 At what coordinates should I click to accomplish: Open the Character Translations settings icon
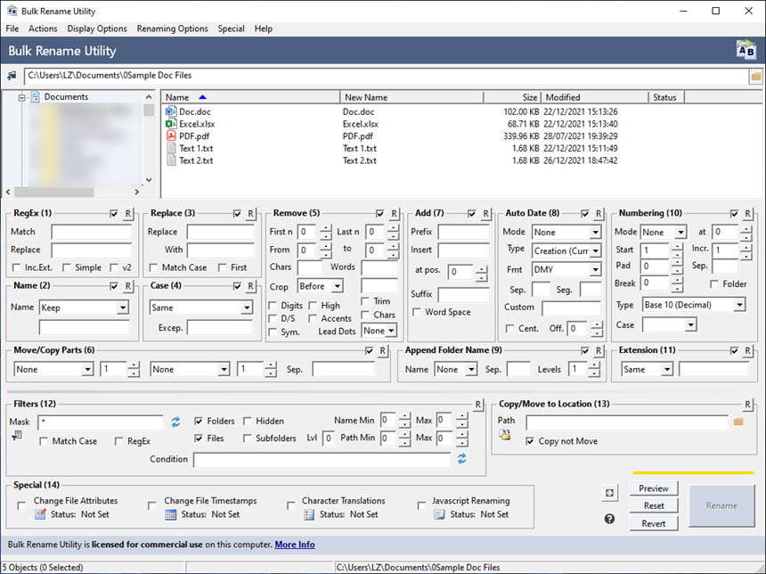309,514
